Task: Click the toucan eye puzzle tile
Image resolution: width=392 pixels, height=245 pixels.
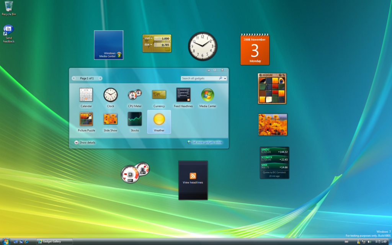Action: (x=281, y=80)
